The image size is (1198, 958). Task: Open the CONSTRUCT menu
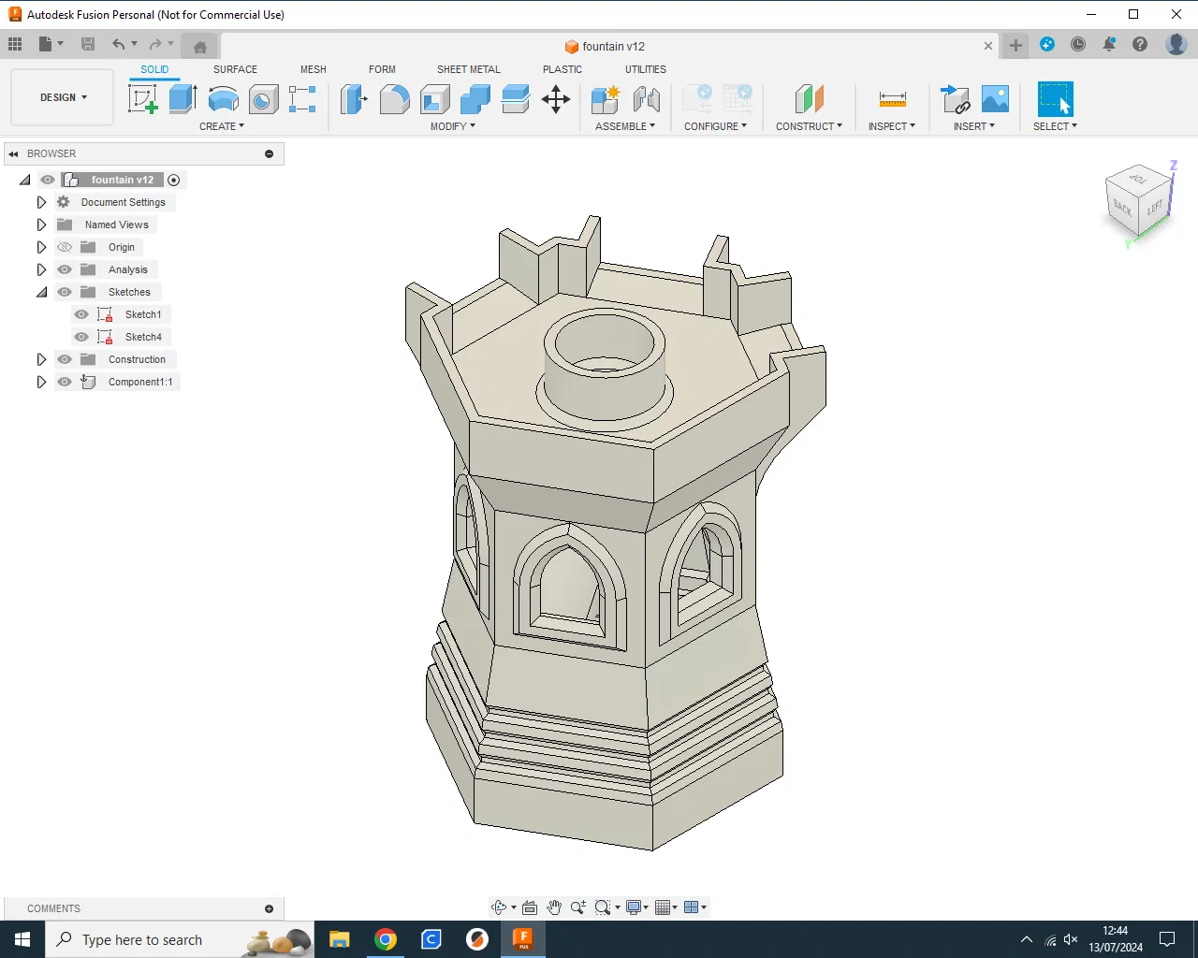pyautogui.click(x=809, y=126)
